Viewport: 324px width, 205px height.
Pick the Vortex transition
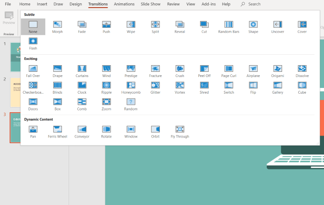pos(180,88)
